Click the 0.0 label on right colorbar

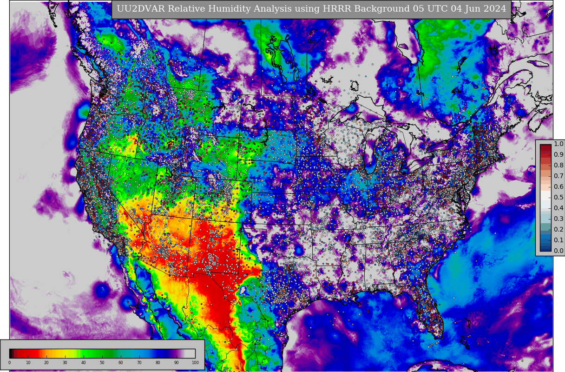558,251
